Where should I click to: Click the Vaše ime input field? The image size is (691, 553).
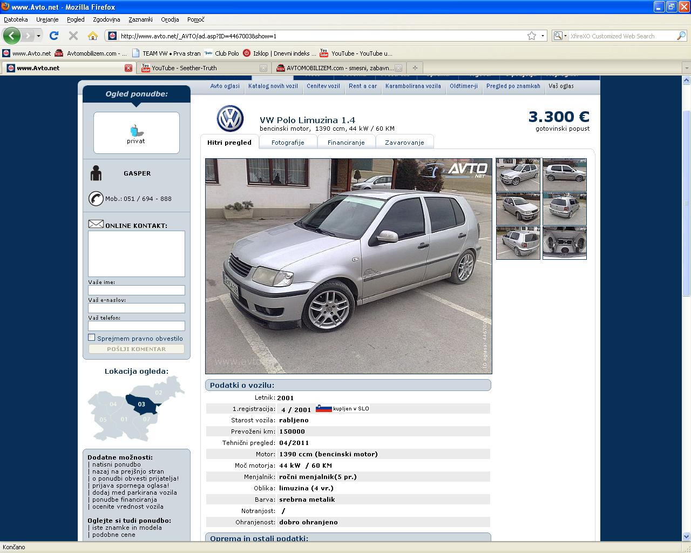click(137, 291)
